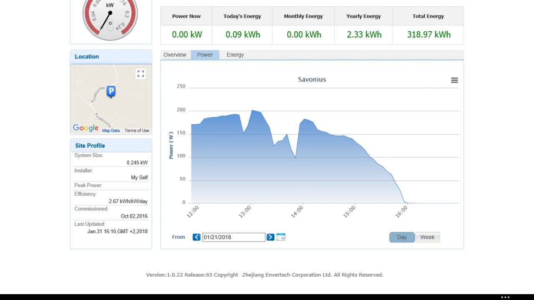Image resolution: width=534 pixels, height=300 pixels.
Task: Click the Site Profile panel header
Action: pos(111,146)
